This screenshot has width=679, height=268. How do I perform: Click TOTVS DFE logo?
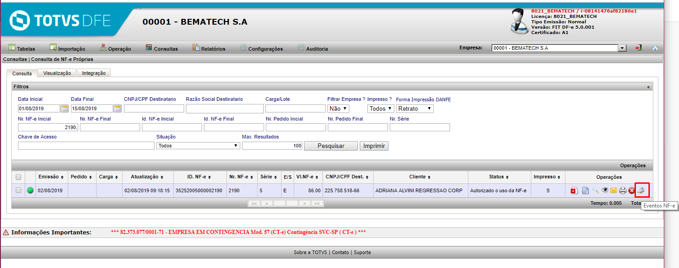tap(61, 21)
